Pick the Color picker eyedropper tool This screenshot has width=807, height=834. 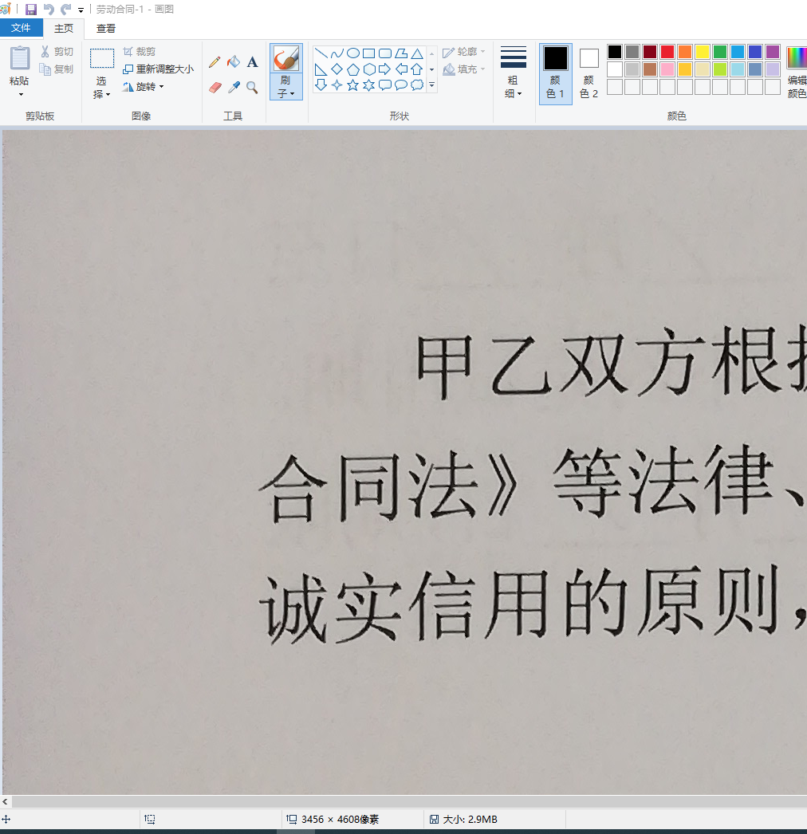coord(234,88)
